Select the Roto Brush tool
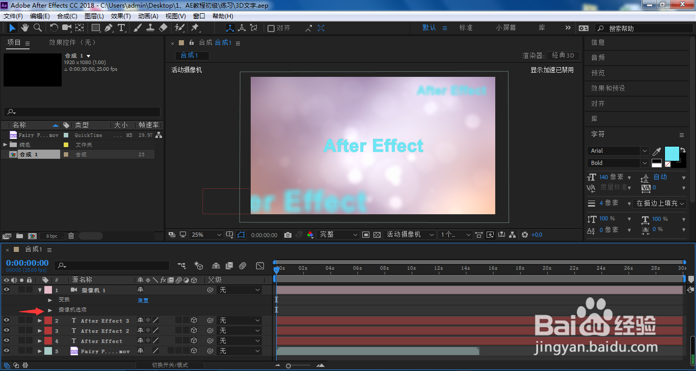 [179, 28]
